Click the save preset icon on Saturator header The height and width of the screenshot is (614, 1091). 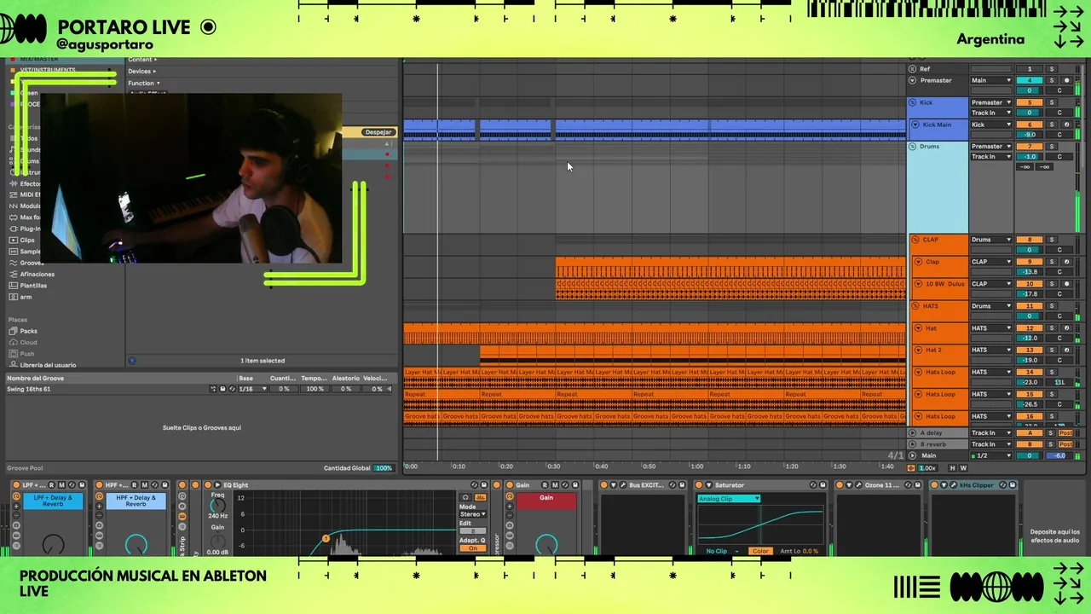click(x=824, y=485)
